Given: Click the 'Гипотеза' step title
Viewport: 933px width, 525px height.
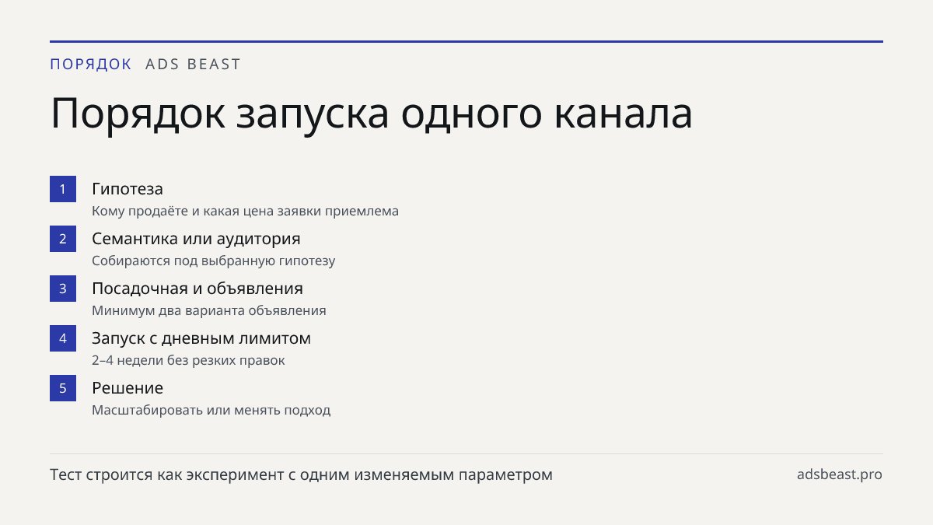Looking at the screenshot, I should pyautogui.click(x=128, y=189).
